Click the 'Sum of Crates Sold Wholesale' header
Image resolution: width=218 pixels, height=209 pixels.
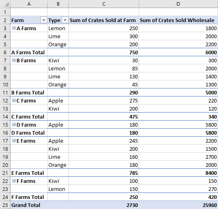point(177,20)
